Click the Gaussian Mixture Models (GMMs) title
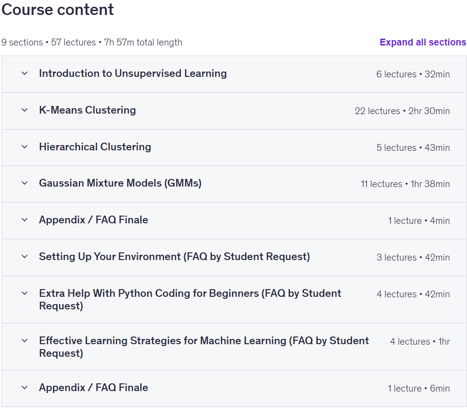Image resolution: width=467 pixels, height=408 pixels. [x=120, y=183]
